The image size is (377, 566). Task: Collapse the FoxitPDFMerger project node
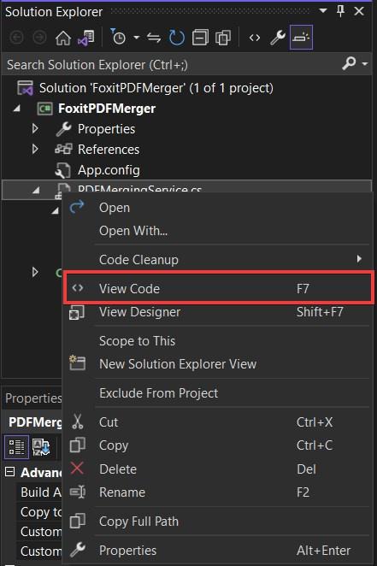pos(16,109)
